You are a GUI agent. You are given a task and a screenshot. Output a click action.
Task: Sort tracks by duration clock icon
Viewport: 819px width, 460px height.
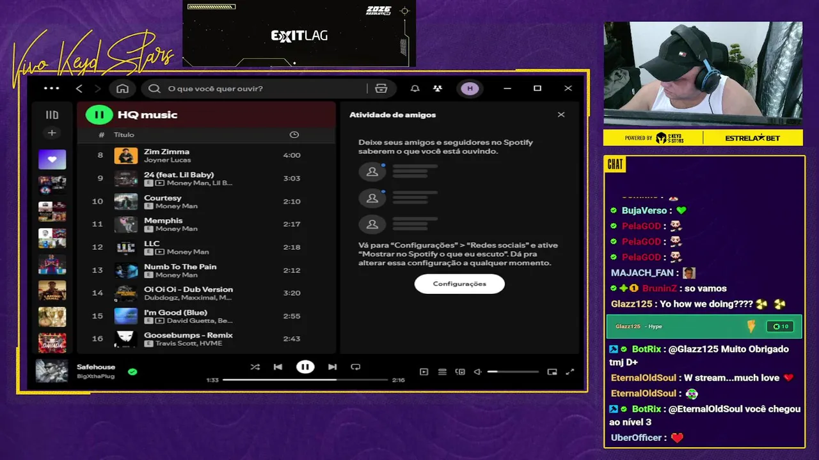click(x=294, y=135)
